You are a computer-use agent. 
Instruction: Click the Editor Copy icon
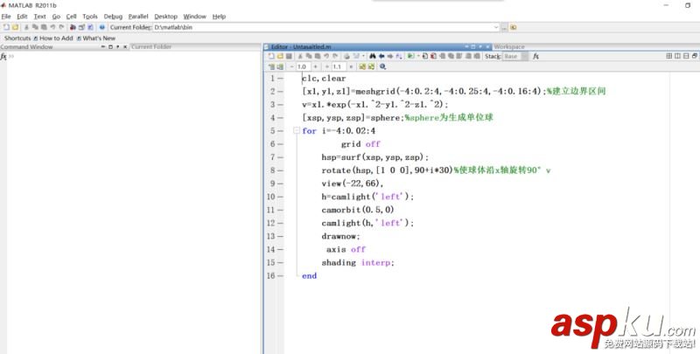[x=309, y=56]
